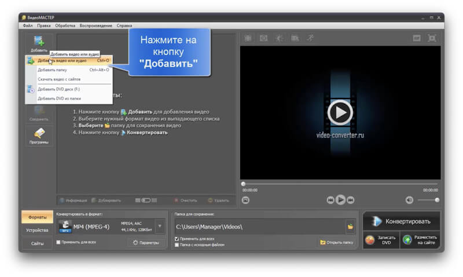Click the running-man speed icon above preview
This screenshot has height=277, width=463.
[310, 38]
